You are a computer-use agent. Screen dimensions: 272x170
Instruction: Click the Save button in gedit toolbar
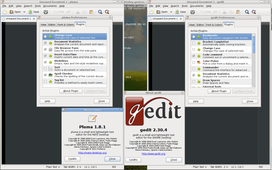click(x=181, y=12)
